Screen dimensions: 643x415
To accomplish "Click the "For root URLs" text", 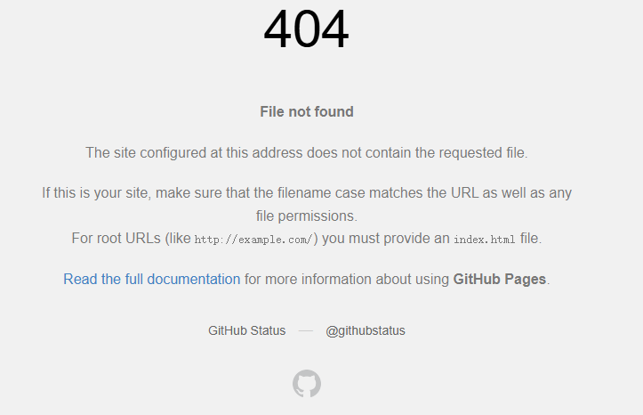I will [117, 239].
